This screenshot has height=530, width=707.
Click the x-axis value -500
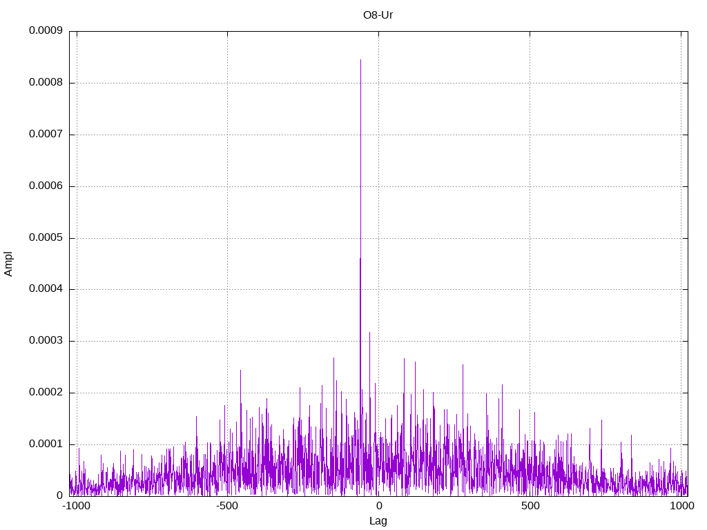pyautogui.click(x=226, y=506)
